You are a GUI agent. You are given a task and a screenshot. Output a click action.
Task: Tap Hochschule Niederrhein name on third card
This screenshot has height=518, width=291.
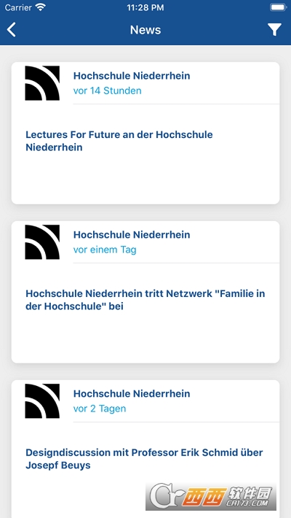132,393
